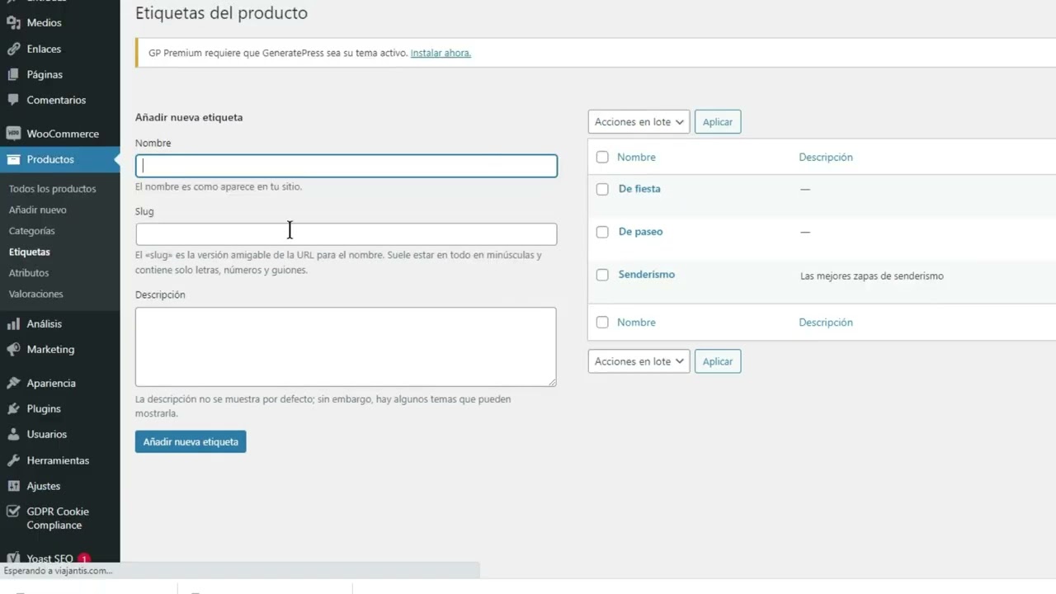The height and width of the screenshot is (594, 1056).
Task: Click the Herramientas wrench icon
Action: 13,460
